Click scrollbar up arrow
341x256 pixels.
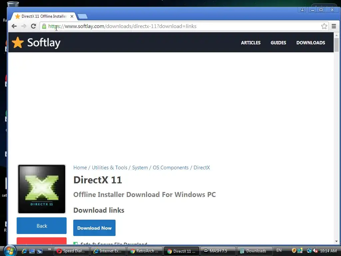336,35
